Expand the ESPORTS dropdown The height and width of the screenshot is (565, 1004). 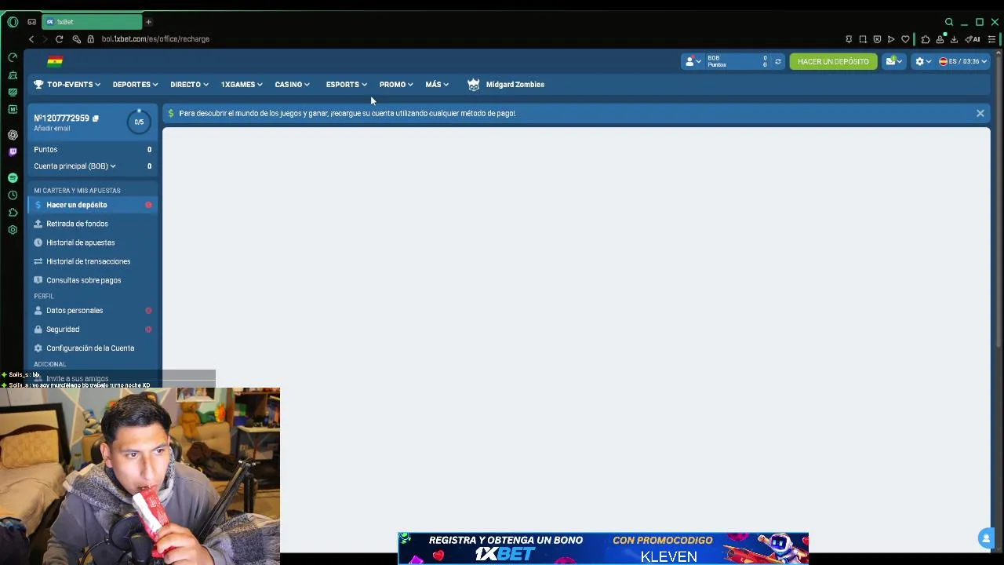(x=346, y=85)
